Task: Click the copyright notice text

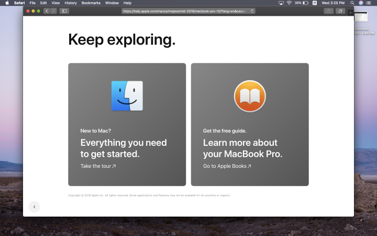Action: point(149,195)
